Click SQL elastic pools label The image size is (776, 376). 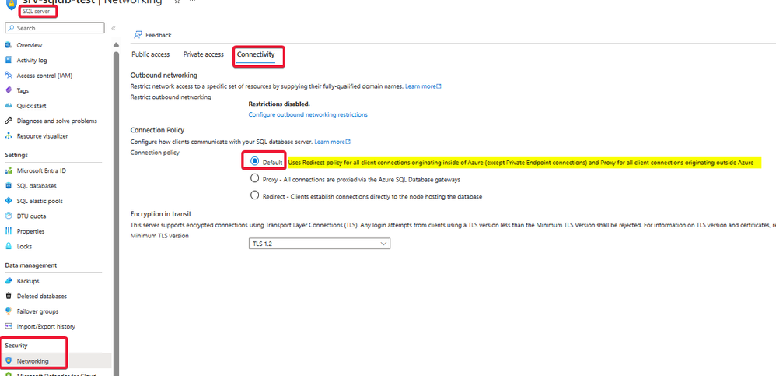(x=40, y=201)
